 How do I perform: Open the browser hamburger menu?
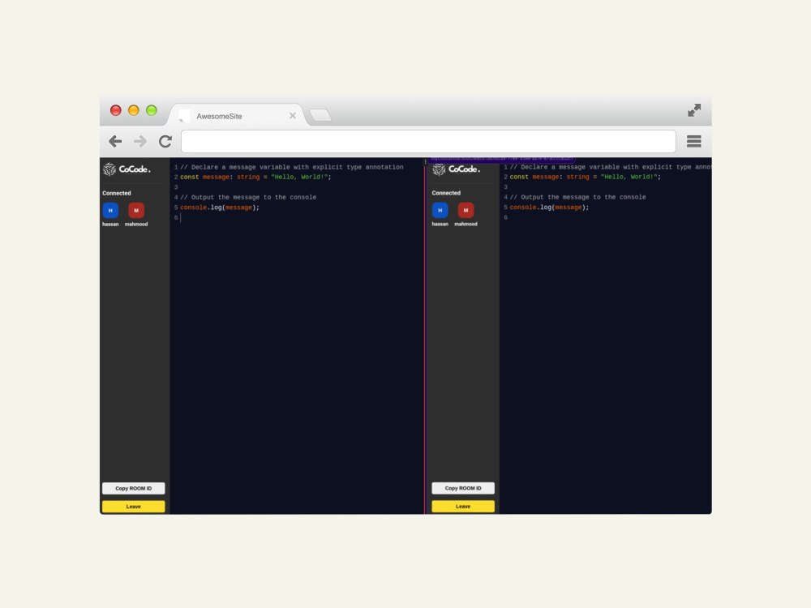[693, 141]
